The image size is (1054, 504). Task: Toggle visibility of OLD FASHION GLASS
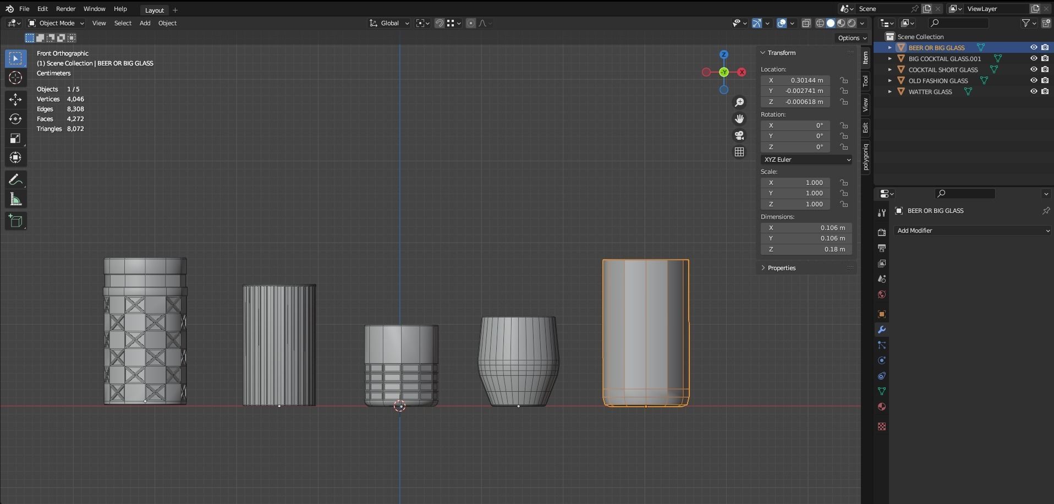coord(1034,81)
